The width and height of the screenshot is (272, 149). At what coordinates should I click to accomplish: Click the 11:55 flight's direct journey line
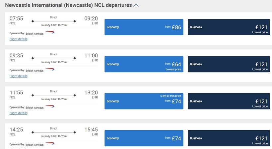tap(53, 95)
